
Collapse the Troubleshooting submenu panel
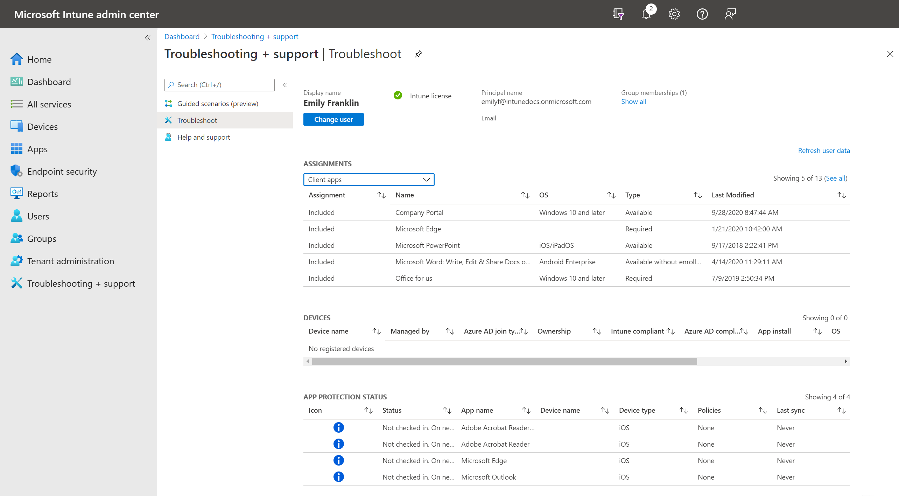(x=285, y=85)
